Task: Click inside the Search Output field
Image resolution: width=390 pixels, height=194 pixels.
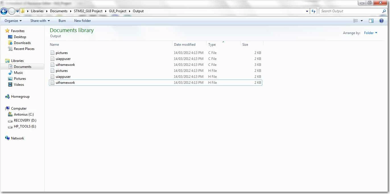Action: [x=350, y=11]
